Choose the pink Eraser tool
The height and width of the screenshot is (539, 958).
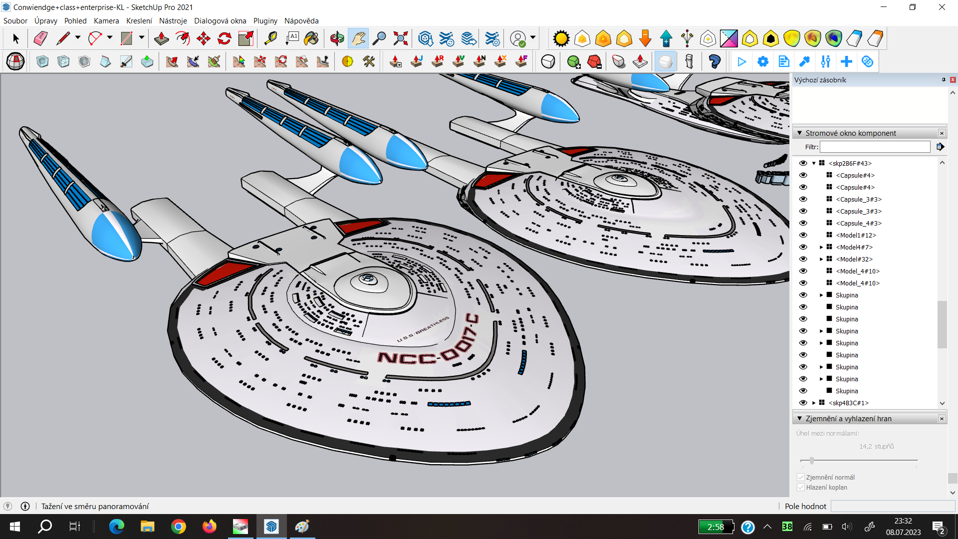pos(40,38)
